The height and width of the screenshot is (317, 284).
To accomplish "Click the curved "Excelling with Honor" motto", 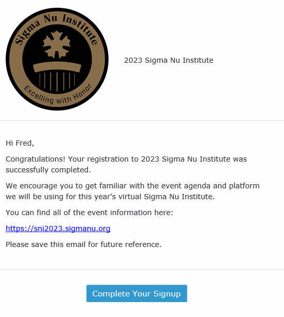I will pos(58,95).
